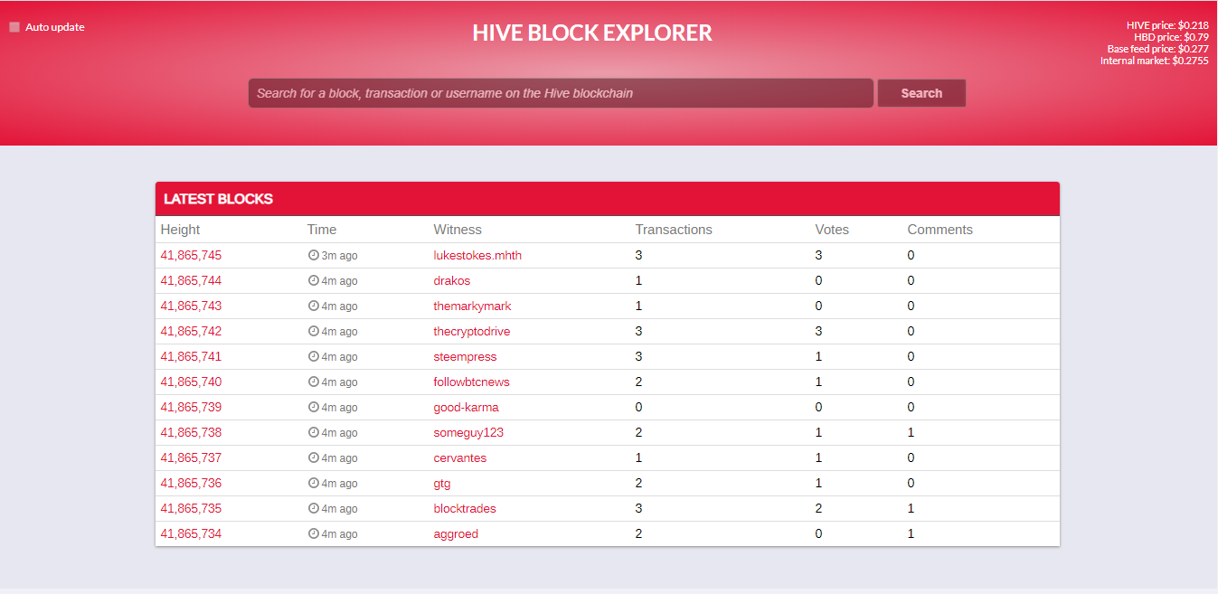Open block 41,865,740

191,382
